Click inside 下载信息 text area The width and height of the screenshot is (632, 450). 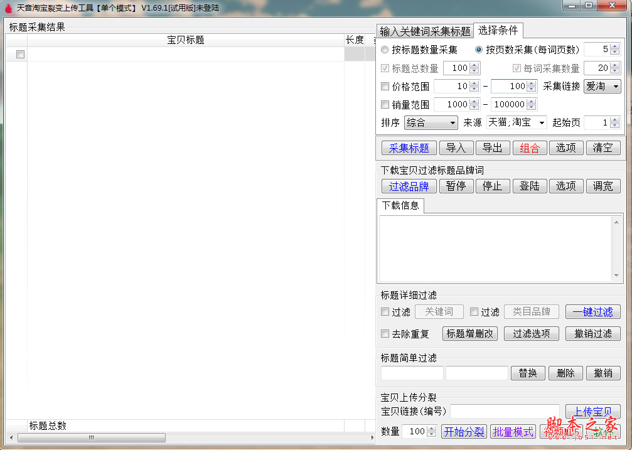[x=495, y=249]
